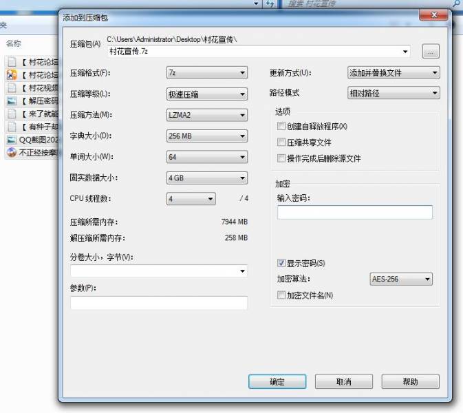Click the 解压密码 image file icon
The height and width of the screenshot is (413, 463).
pyautogui.click(x=12, y=100)
